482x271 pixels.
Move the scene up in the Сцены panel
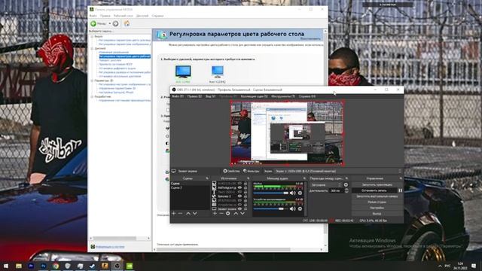point(188,213)
